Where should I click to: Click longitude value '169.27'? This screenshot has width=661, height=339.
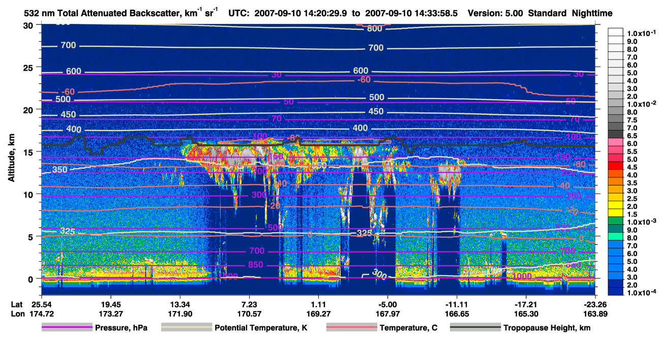point(318,314)
